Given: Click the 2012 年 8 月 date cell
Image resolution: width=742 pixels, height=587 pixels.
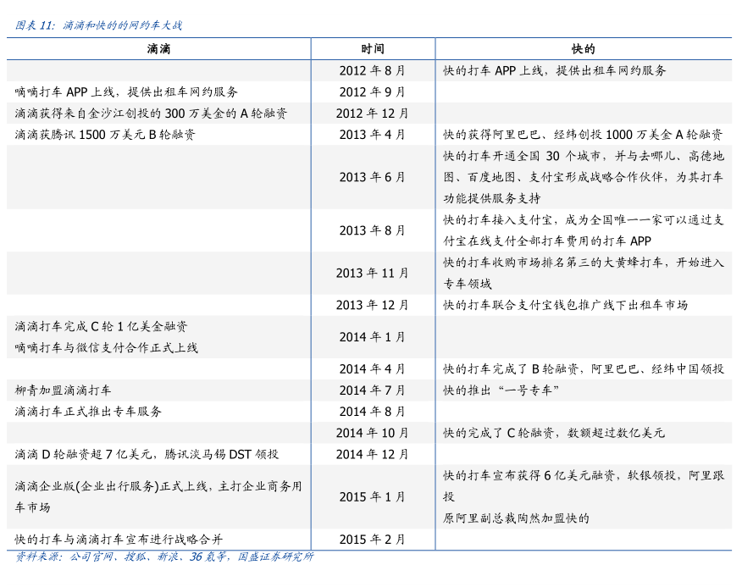Looking at the screenshot, I should (x=372, y=70).
